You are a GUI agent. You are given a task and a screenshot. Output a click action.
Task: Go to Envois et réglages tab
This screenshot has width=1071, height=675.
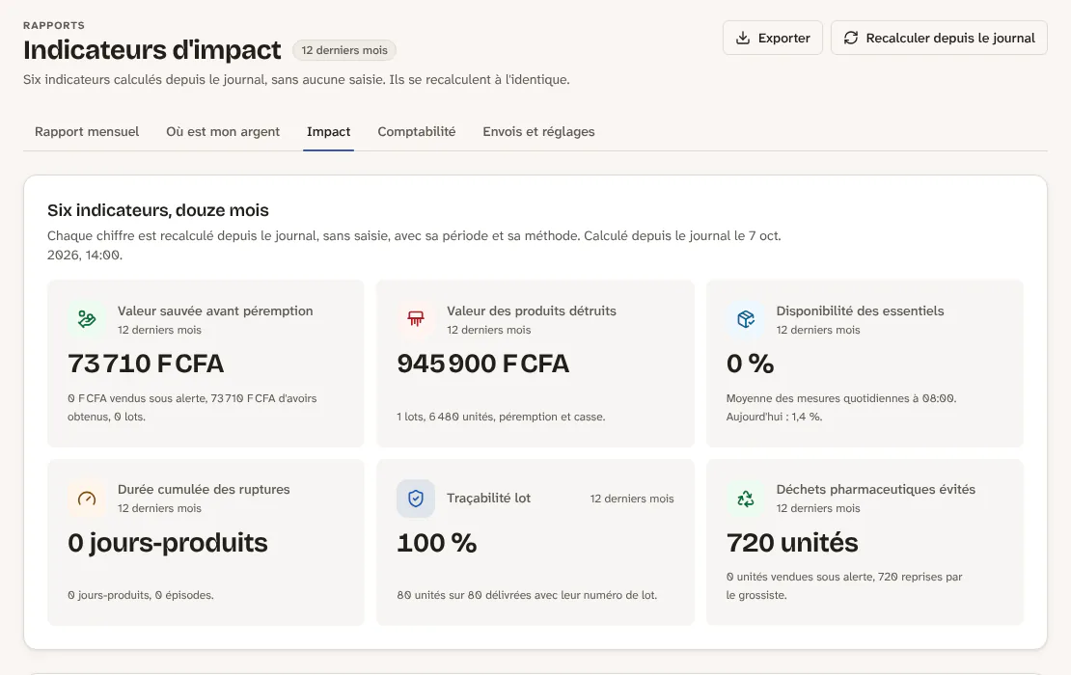pyautogui.click(x=538, y=132)
